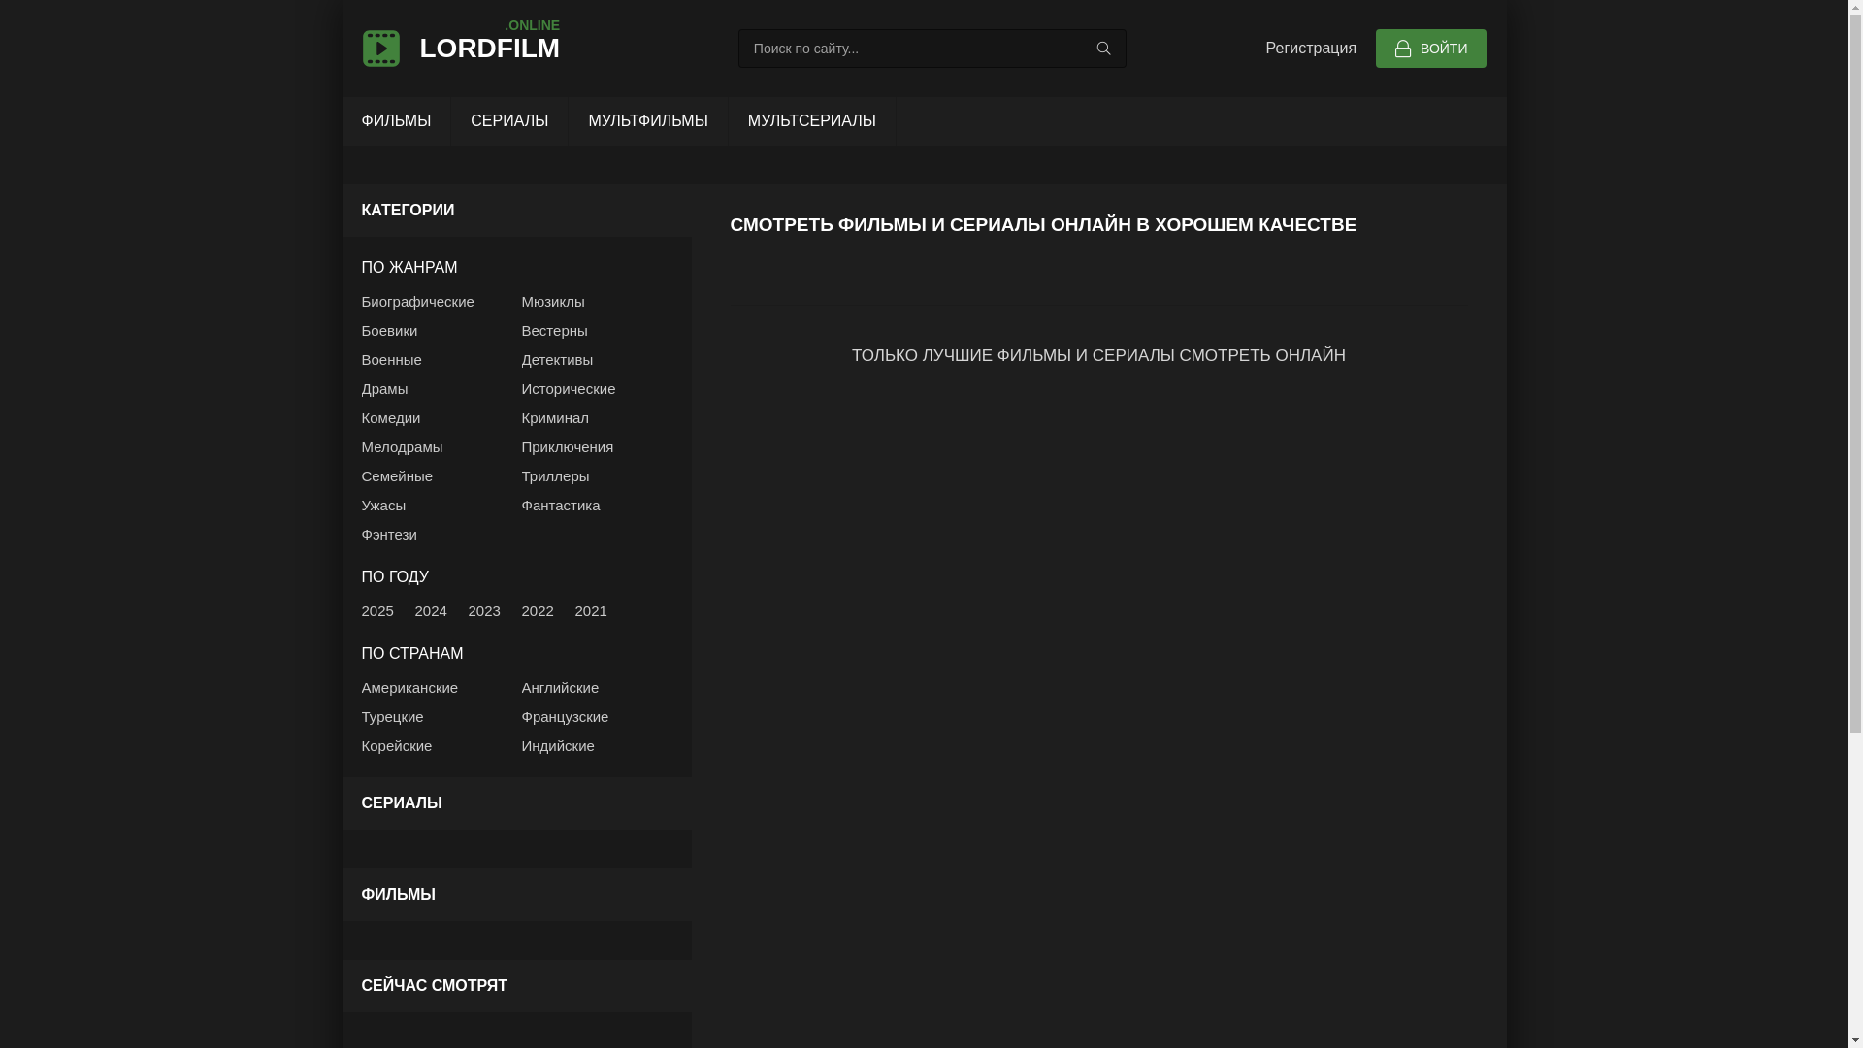The width and height of the screenshot is (1863, 1048).
Task: Open the Регистрация link
Action: (1310, 49)
